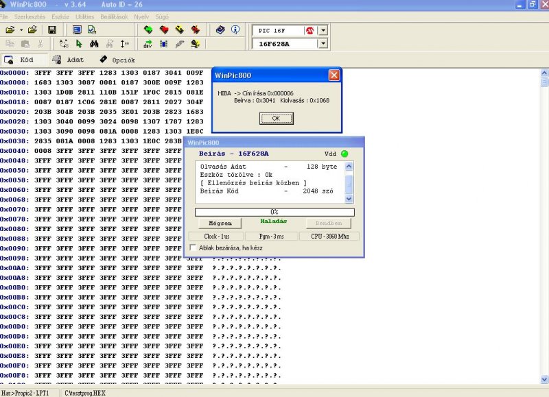Expand the PIC 16F family dropdown

click(x=323, y=30)
